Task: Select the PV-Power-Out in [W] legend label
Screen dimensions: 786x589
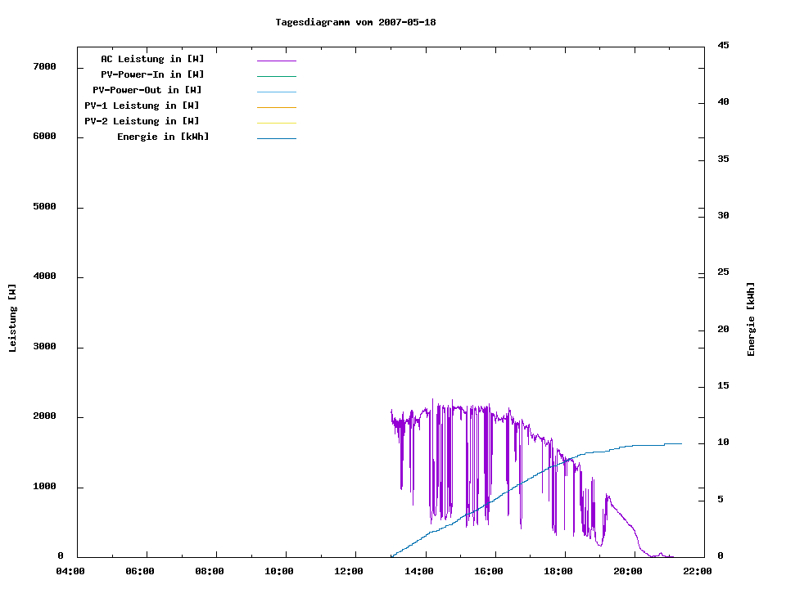Action: point(147,90)
